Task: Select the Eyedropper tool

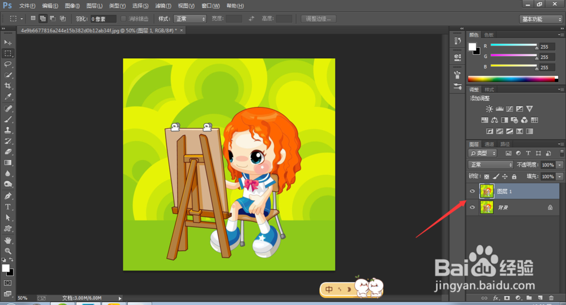Action: point(7,97)
